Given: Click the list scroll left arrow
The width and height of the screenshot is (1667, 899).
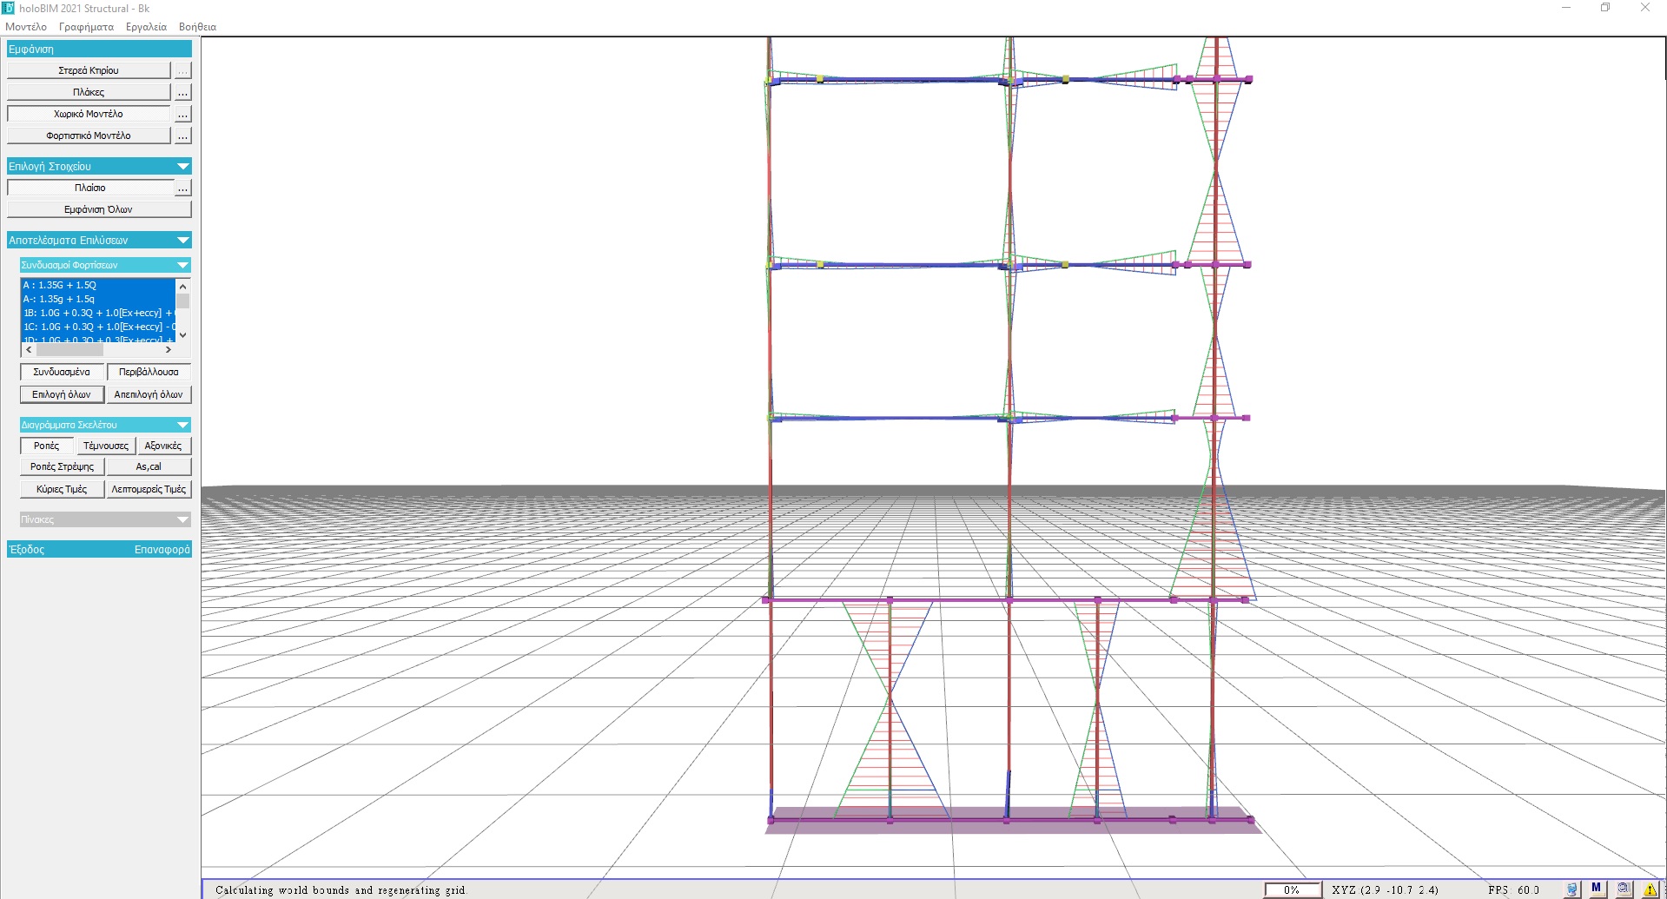Looking at the screenshot, I should tap(29, 350).
